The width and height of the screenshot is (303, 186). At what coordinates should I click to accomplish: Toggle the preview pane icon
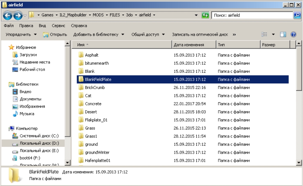(283, 34)
